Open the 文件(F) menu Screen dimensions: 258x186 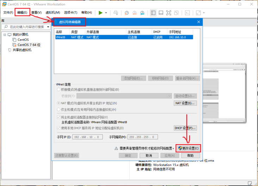[8, 12]
